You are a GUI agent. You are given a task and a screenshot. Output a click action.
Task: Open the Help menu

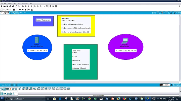(31, 4)
